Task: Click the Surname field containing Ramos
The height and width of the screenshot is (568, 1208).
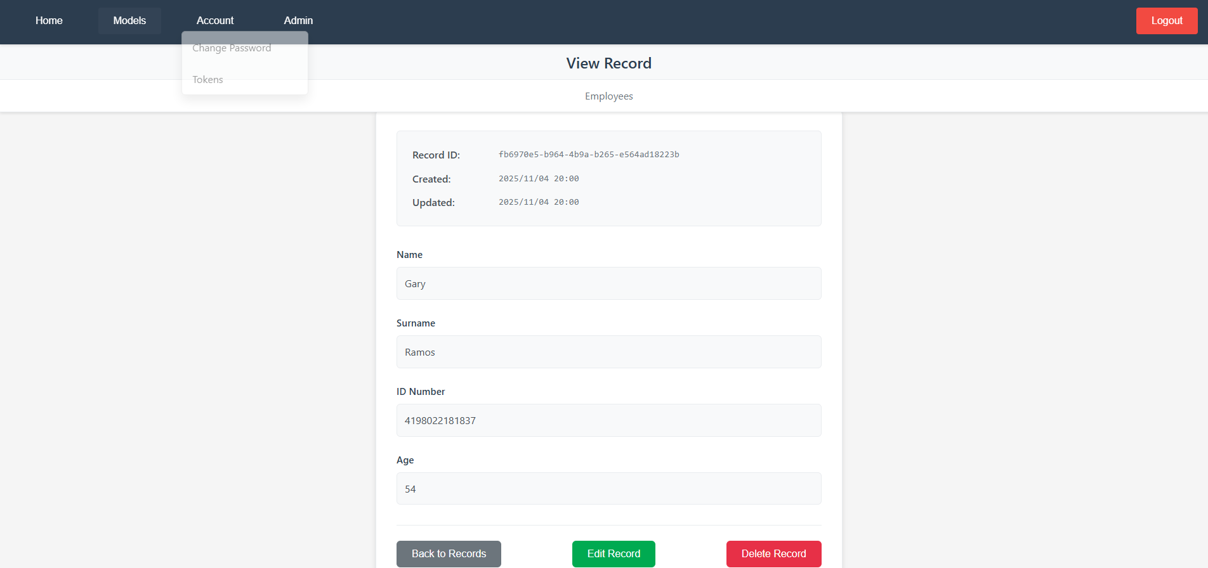Action: click(x=608, y=352)
